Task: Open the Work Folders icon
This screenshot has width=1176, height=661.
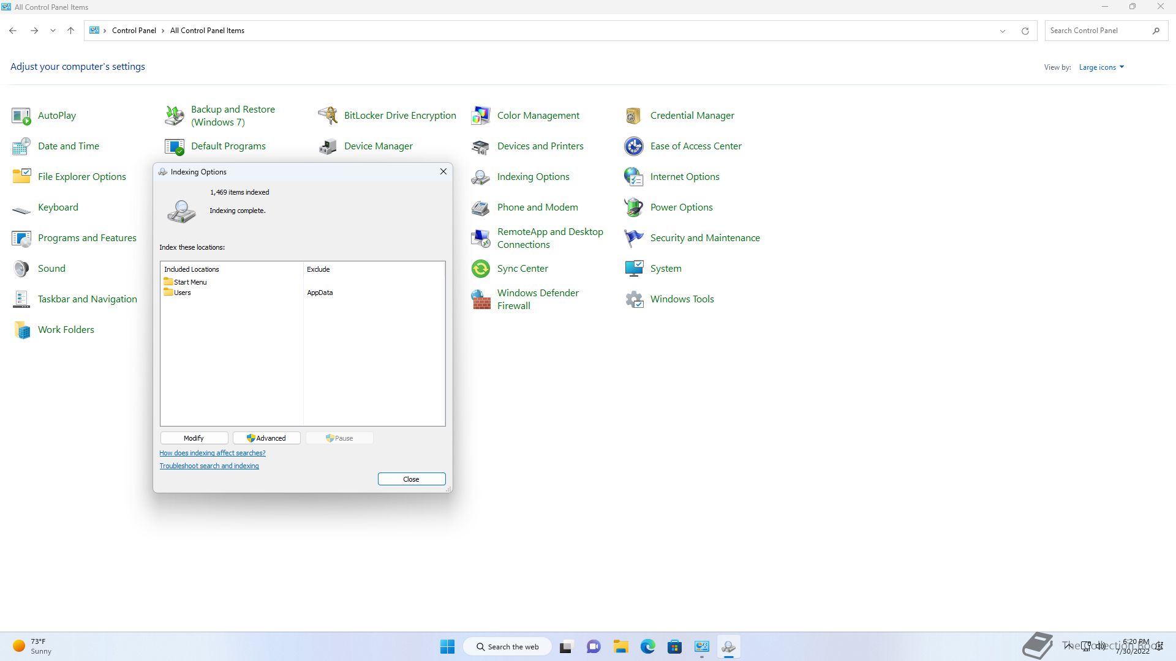Action: point(21,330)
